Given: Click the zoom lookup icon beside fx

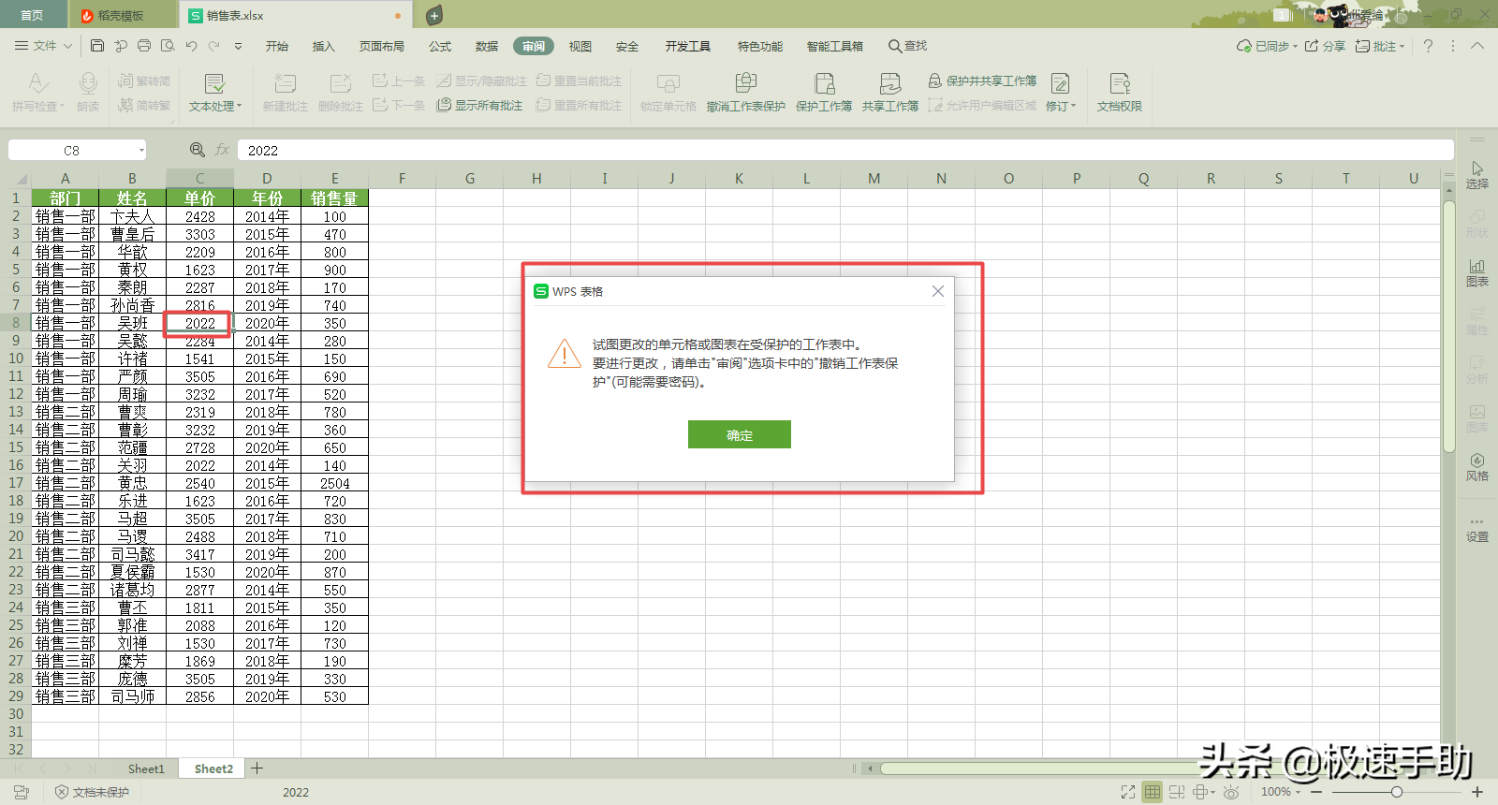Looking at the screenshot, I should pos(198,150).
